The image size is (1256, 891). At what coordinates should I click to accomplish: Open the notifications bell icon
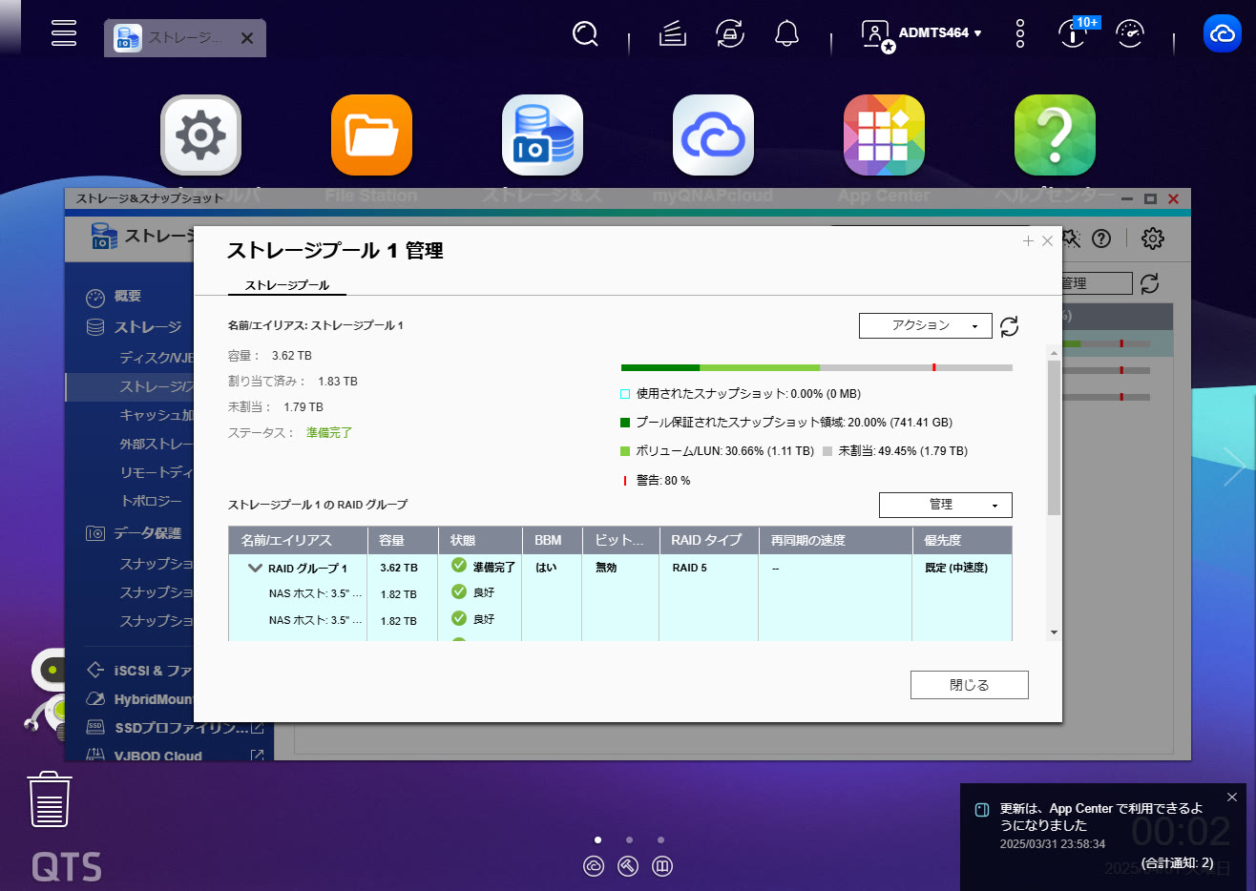pyautogui.click(x=786, y=34)
